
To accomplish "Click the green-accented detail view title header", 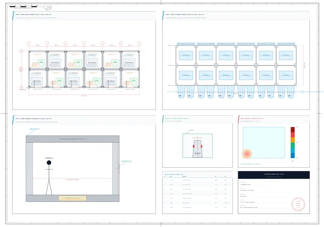I will (x=198, y=119).
